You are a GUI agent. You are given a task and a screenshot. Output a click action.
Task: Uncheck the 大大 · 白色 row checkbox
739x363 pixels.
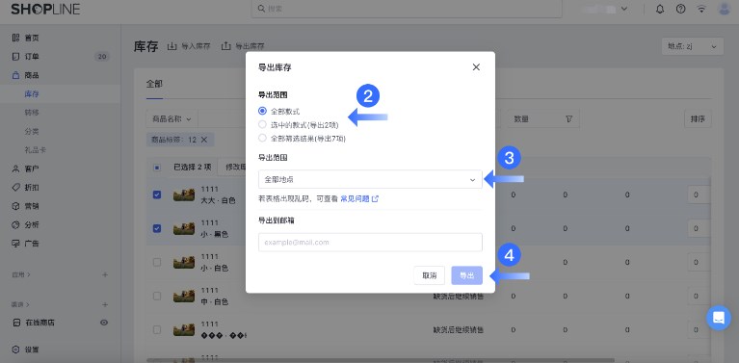pos(157,194)
